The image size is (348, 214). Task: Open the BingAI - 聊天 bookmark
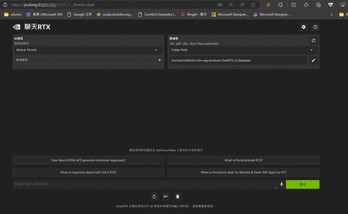point(194,14)
